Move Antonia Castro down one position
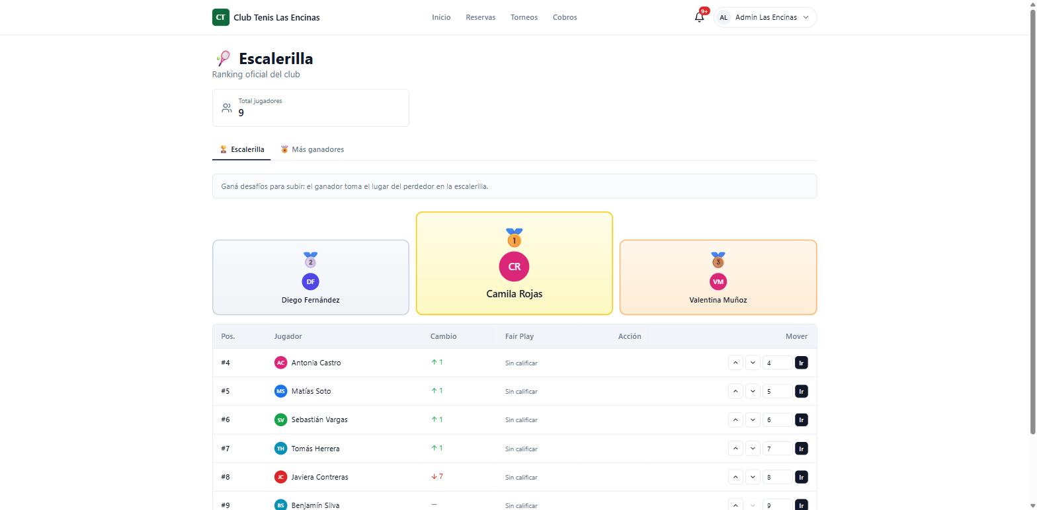The image size is (1037, 510). coord(753,363)
